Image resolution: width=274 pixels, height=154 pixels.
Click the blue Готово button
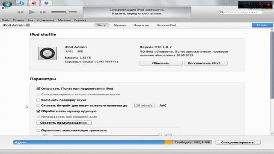click(x=262, y=25)
